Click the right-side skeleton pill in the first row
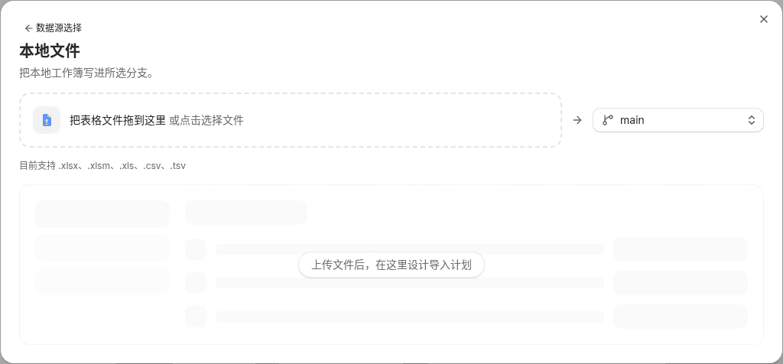783x364 pixels. pos(680,249)
